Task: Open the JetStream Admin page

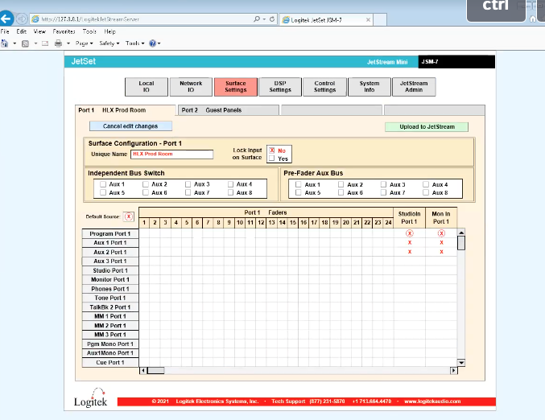Action: click(414, 87)
